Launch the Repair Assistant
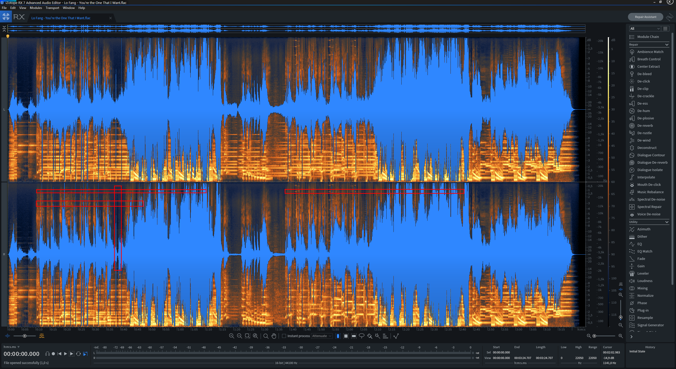The image size is (676, 369). pyautogui.click(x=645, y=17)
